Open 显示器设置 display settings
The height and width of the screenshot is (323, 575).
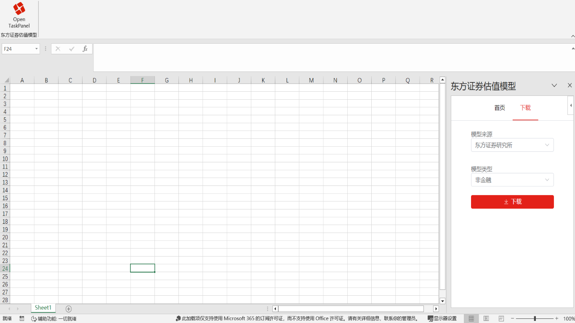coord(442,319)
